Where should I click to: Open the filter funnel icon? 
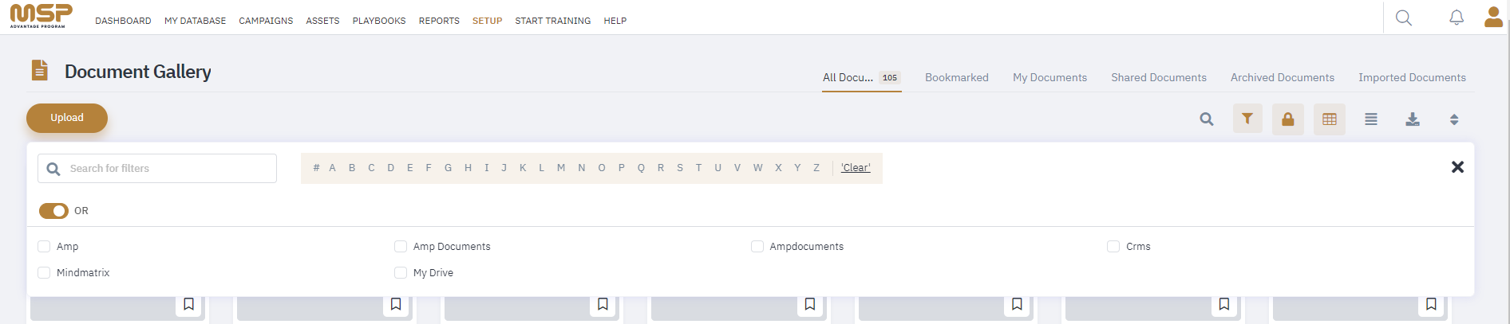1247,119
